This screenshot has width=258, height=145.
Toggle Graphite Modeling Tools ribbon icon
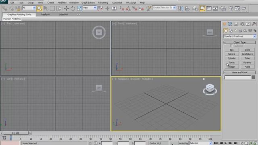point(202,8)
